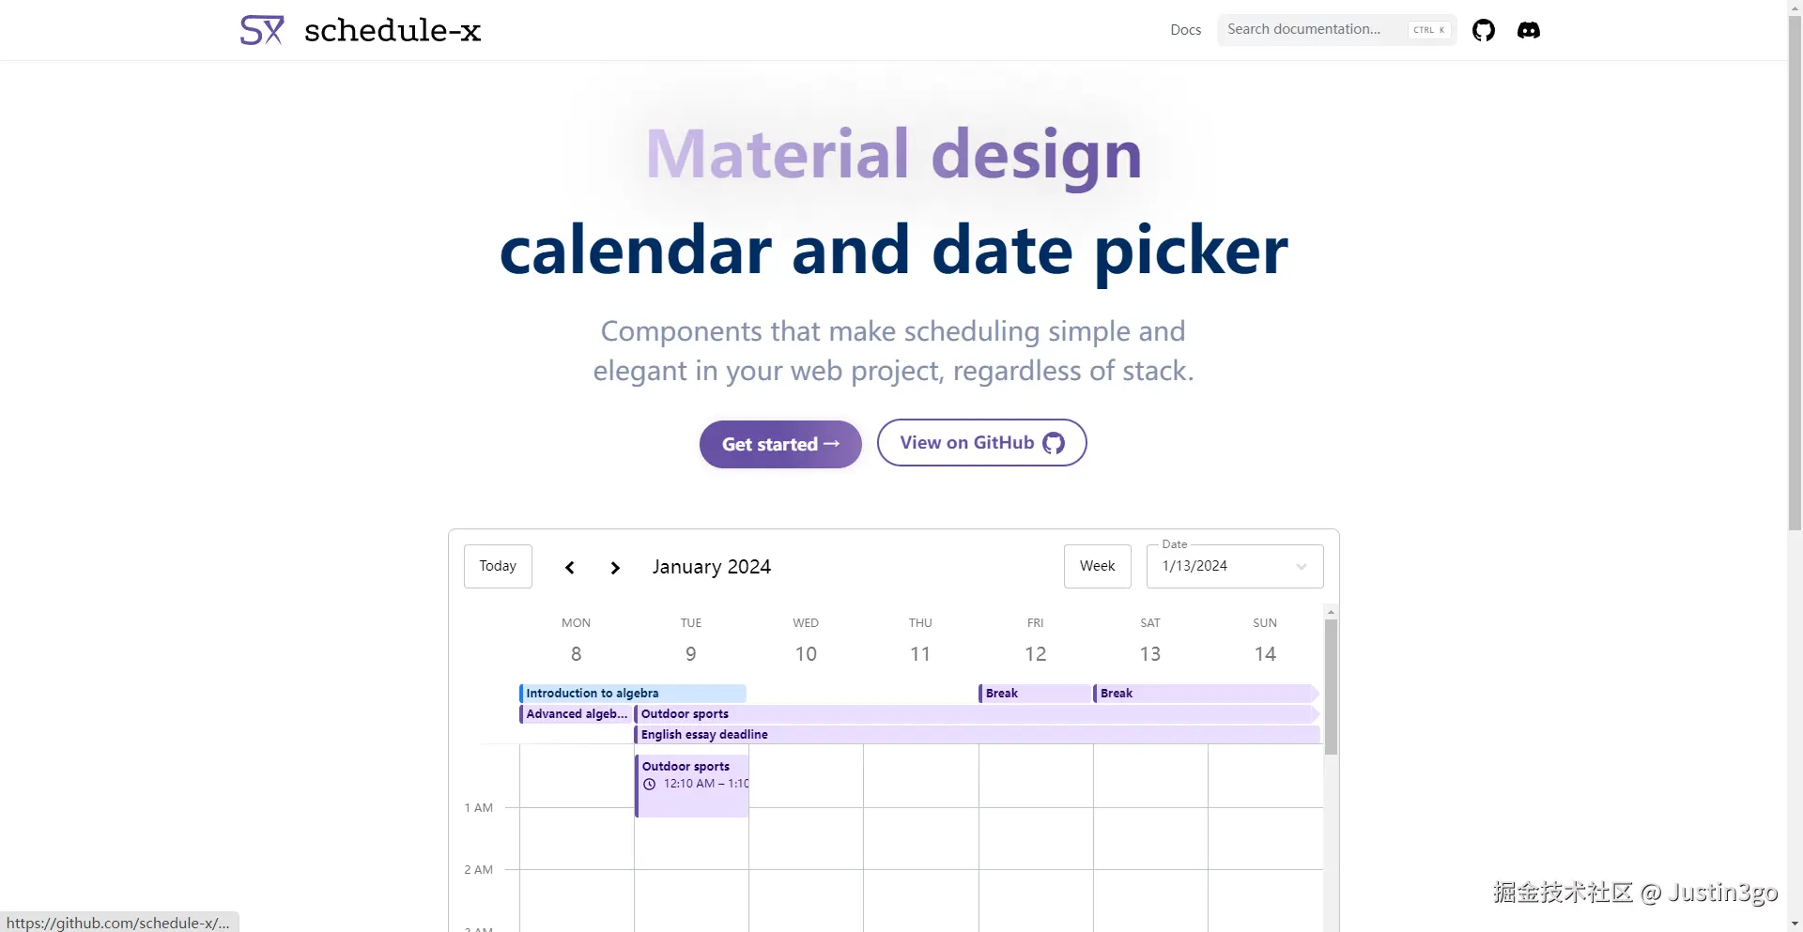Click the page scrollbar down arrow
The height and width of the screenshot is (932, 1803).
point(1795,924)
